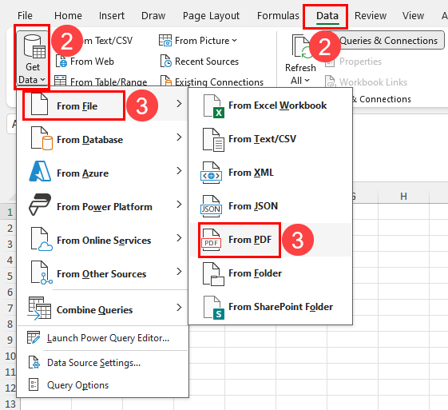This screenshot has width=448, height=410.
Task: Open the Get Data dropdown button
Action: coord(32,58)
